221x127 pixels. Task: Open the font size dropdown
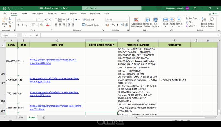click(x=43, y=20)
